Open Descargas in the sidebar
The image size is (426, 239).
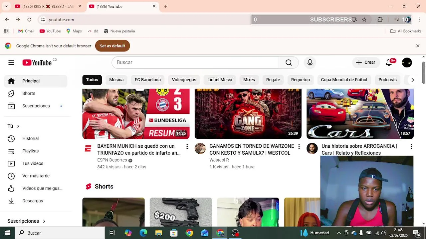point(36,201)
